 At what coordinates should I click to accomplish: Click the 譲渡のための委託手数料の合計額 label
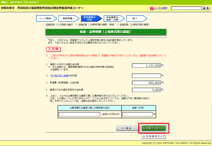(x=66, y=90)
